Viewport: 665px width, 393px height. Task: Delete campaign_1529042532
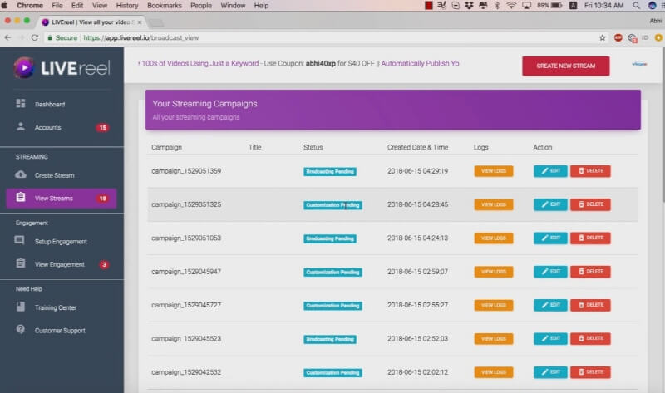tap(590, 371)
